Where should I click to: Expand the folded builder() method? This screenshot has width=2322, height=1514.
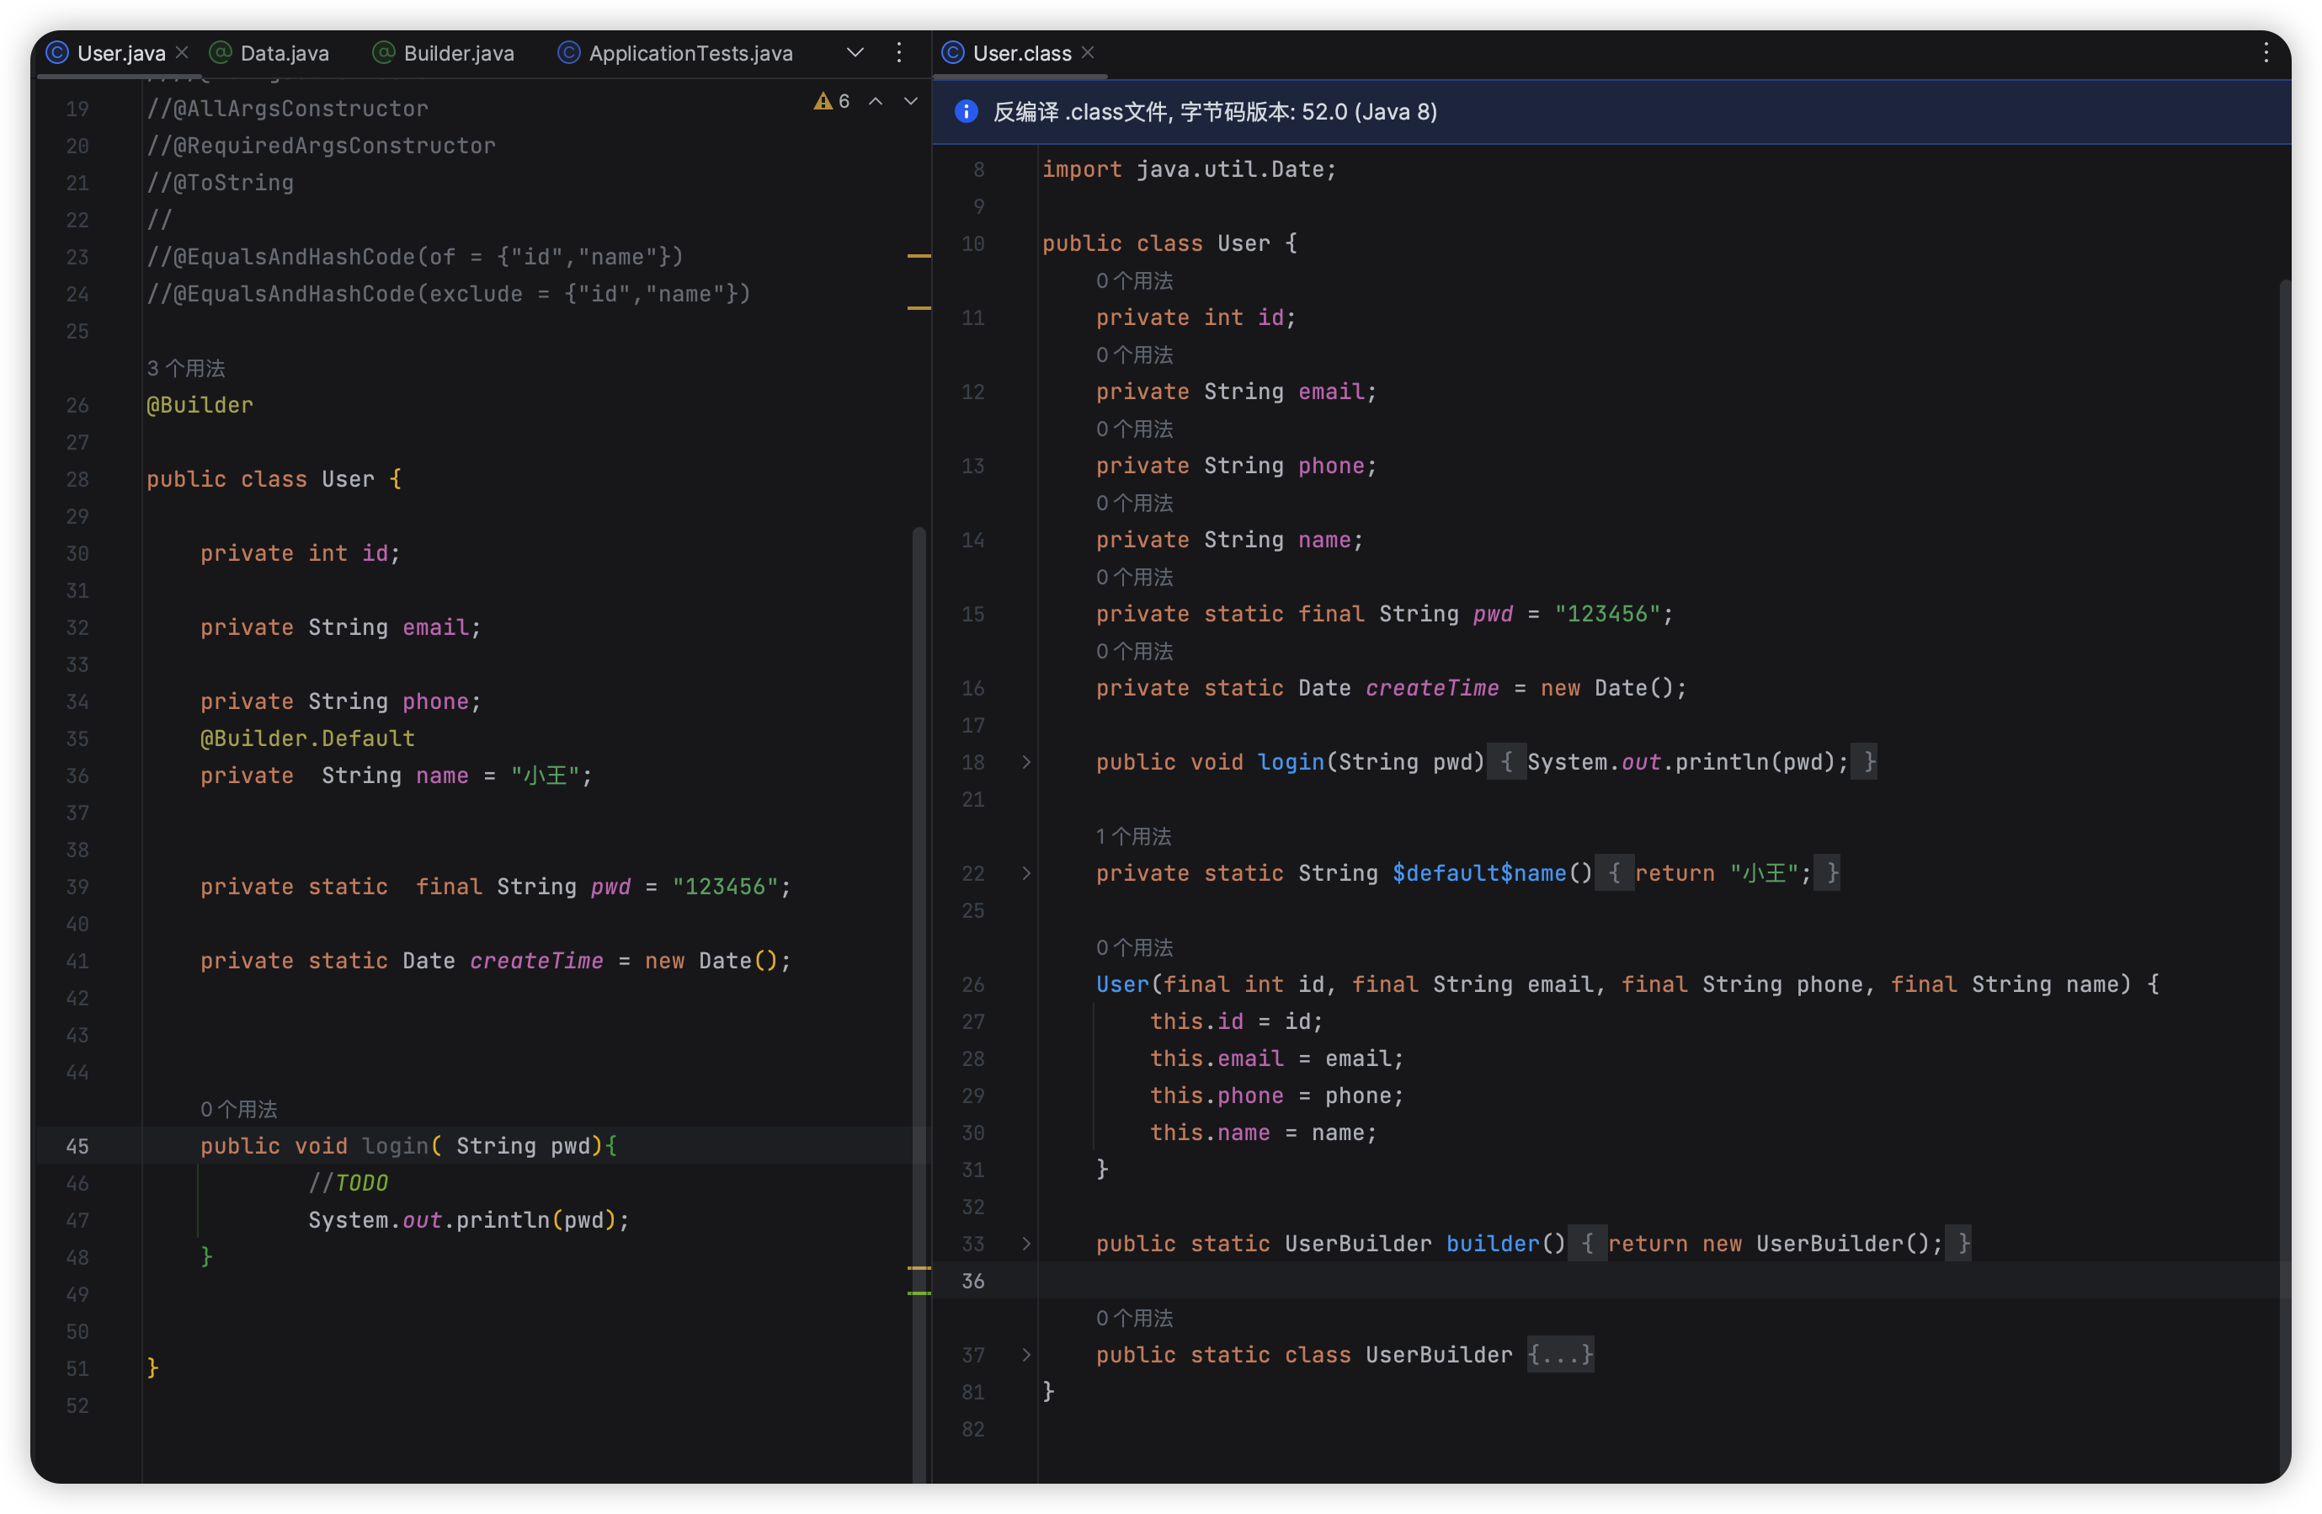point(1026,1244)
